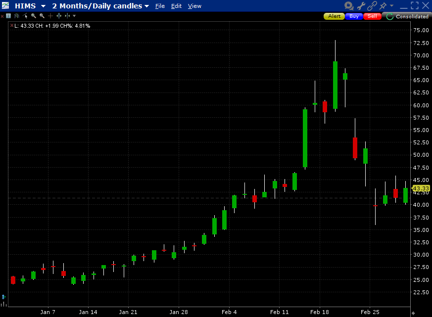Click the Jan 14 date label

click(x=88, y=312)
